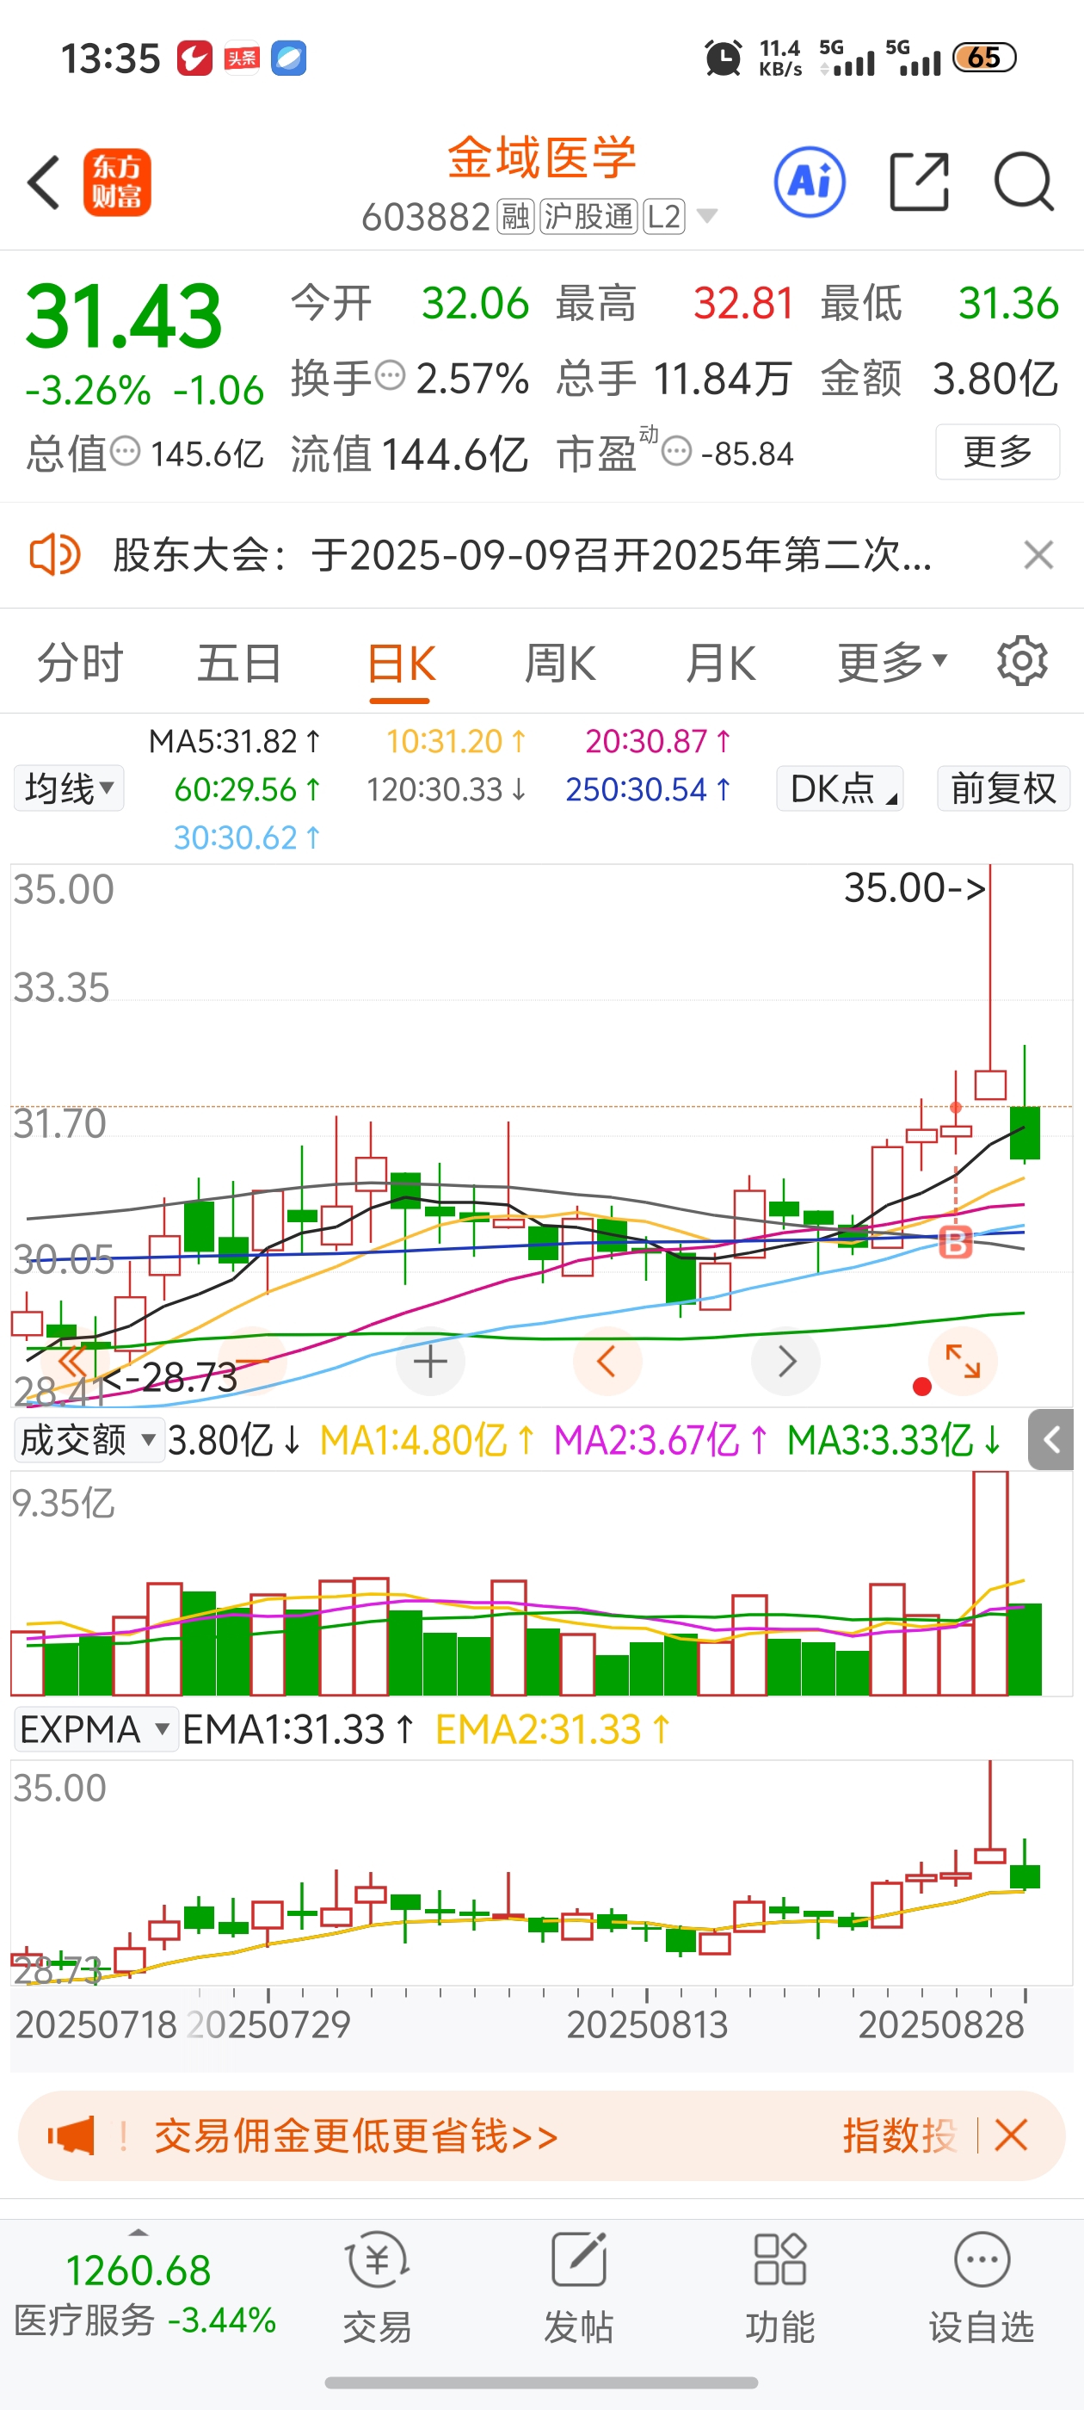Tap the L2 level badge

(x=663, y=216)
